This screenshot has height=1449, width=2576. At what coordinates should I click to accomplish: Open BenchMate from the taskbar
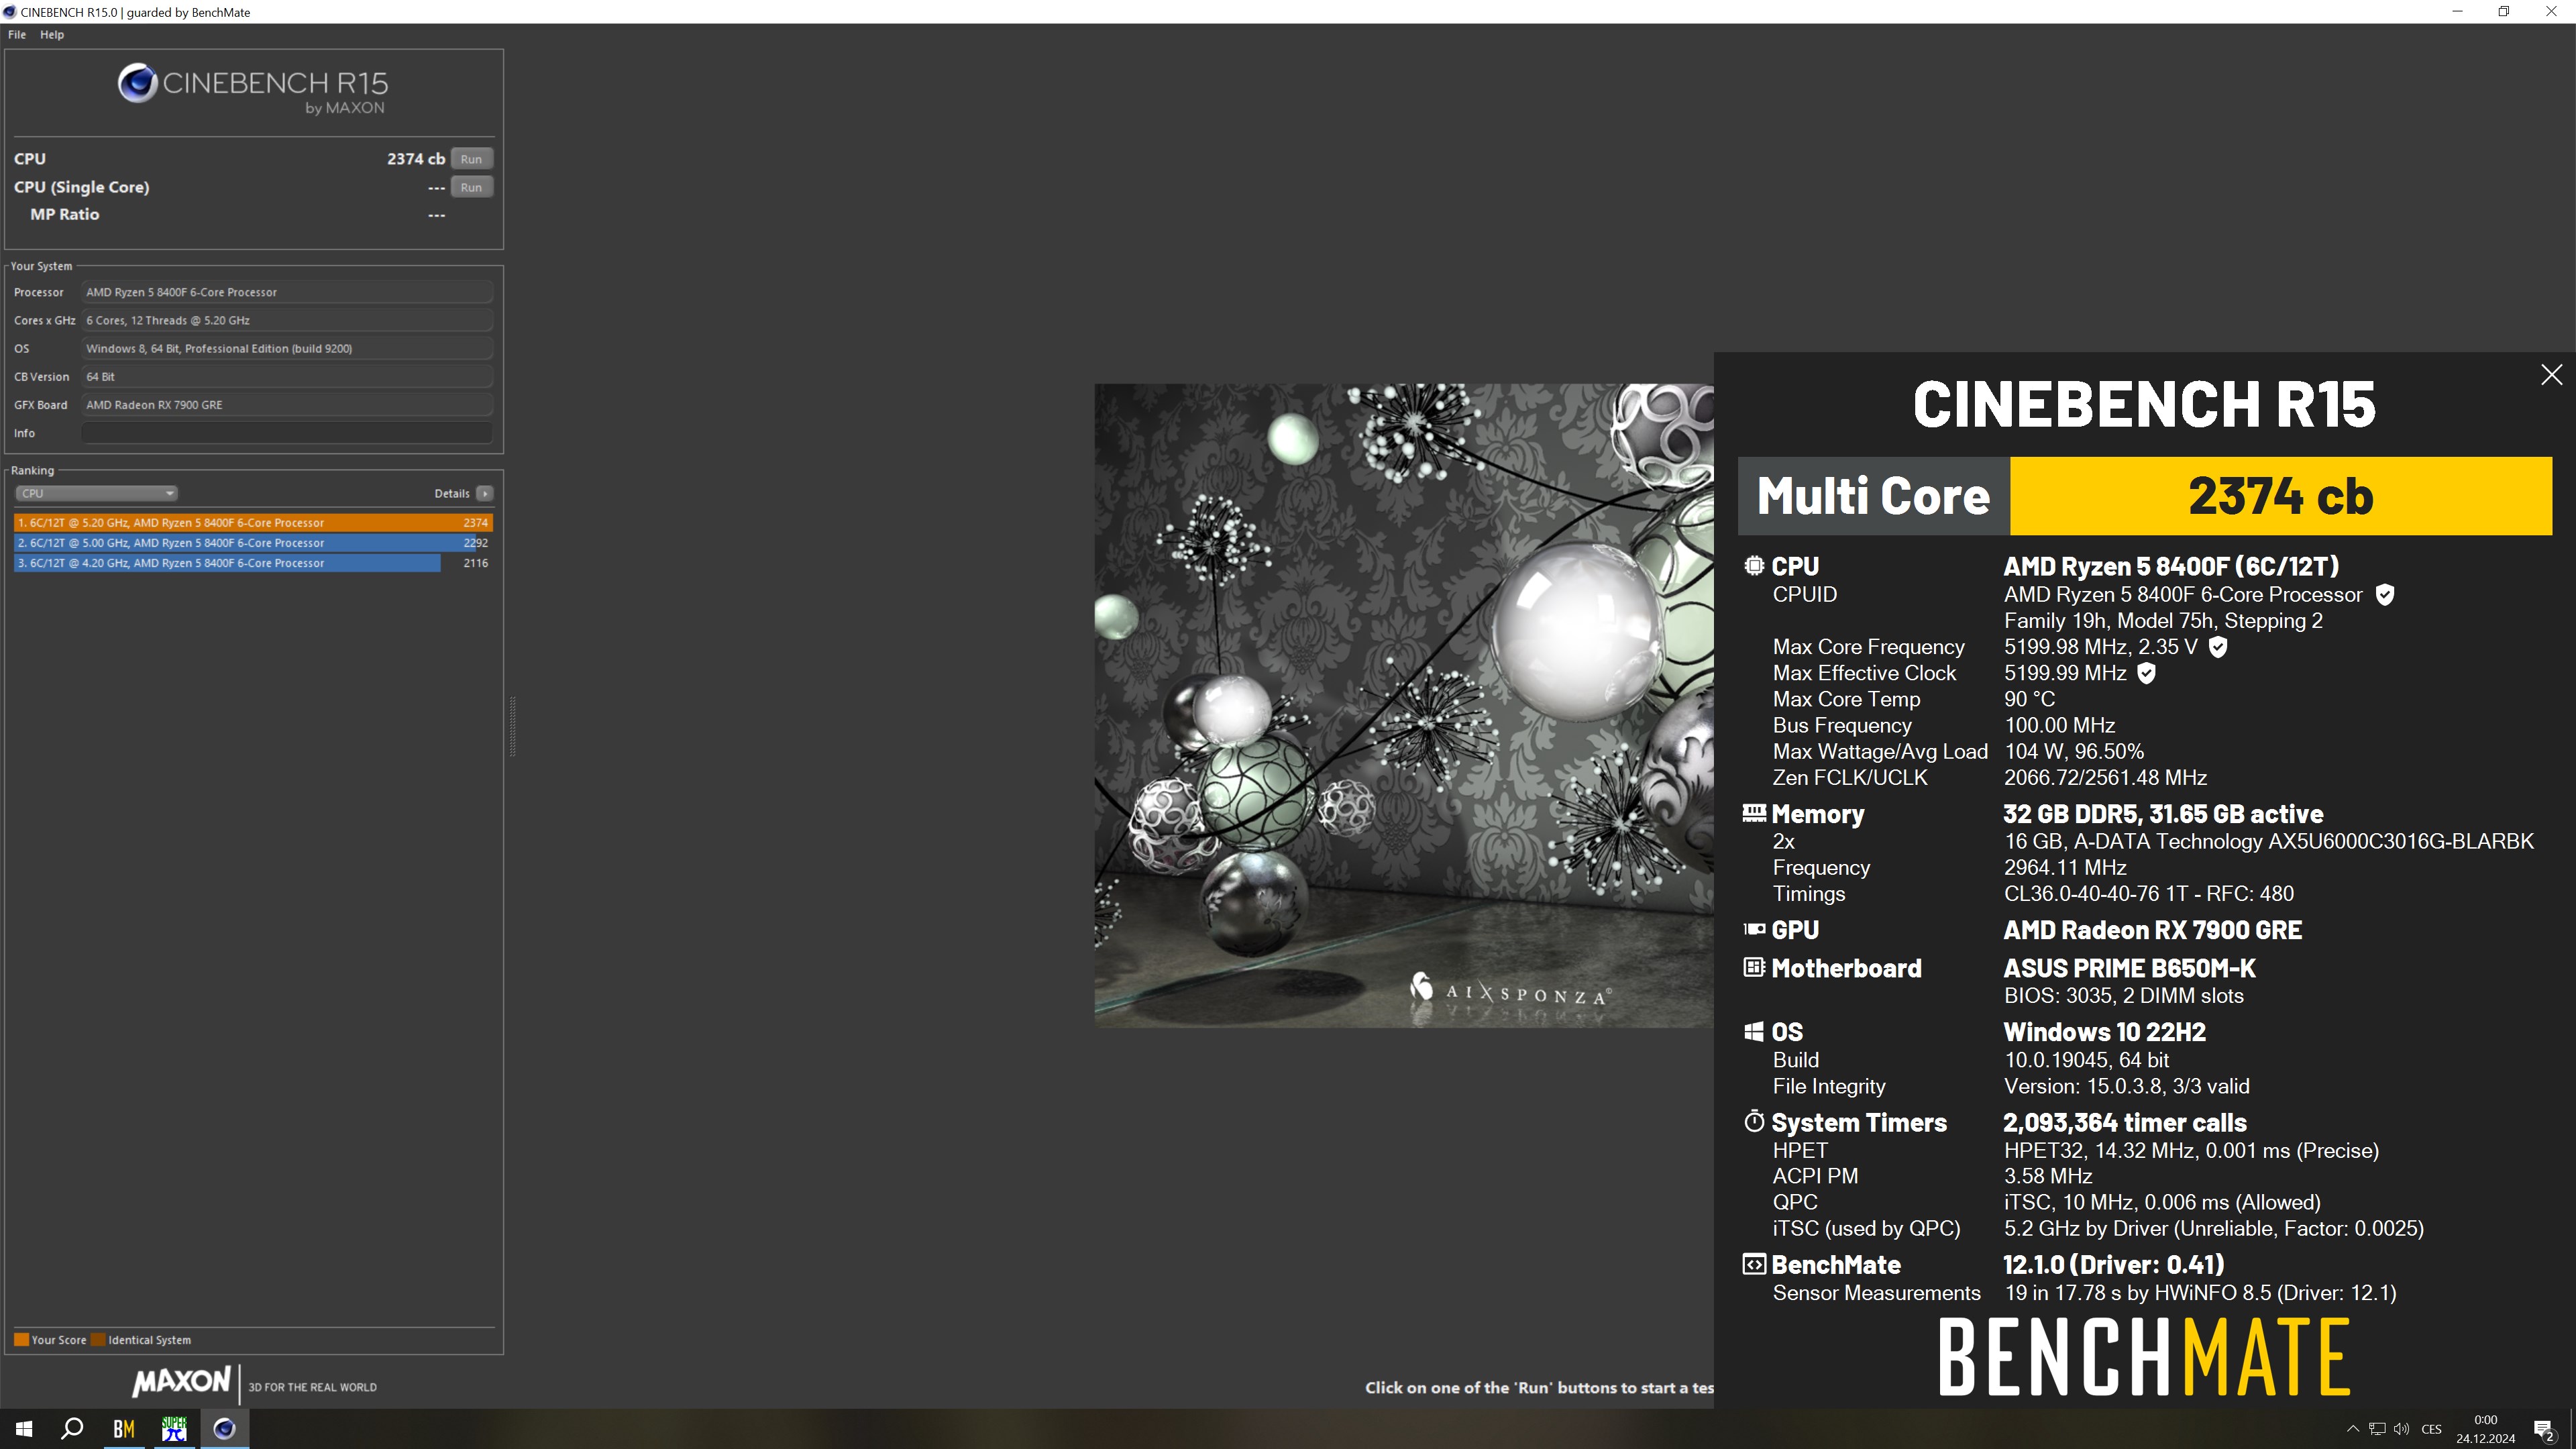click(123, 1429)
